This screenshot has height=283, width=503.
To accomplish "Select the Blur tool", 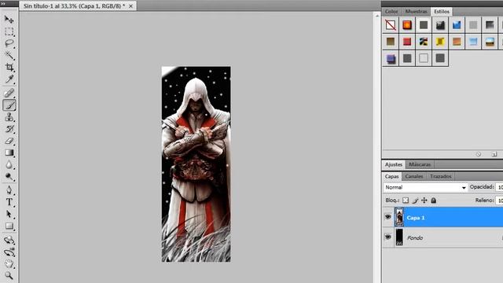I will coord(9,164).
